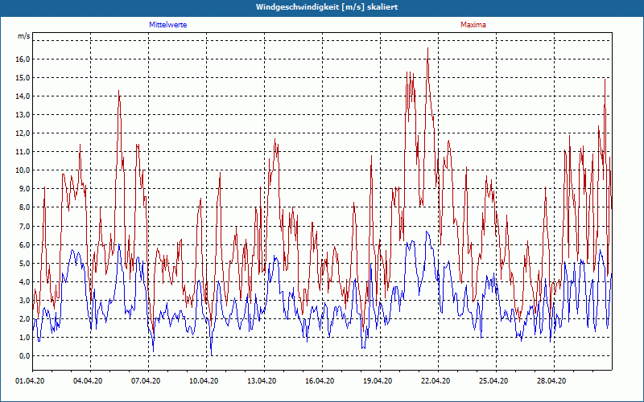Select the 11,0 y-axis value
Image resolution: width=644 pixels, height=402 pixels.
tap(23, 152)
